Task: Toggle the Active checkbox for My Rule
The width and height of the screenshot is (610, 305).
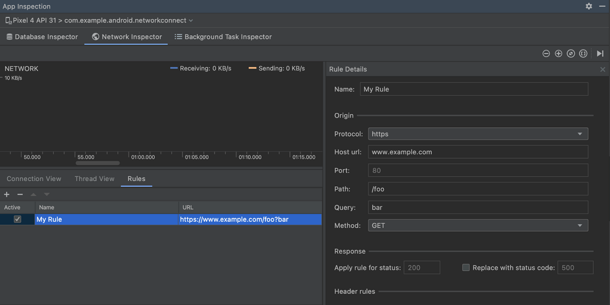Action: point(18,219)
